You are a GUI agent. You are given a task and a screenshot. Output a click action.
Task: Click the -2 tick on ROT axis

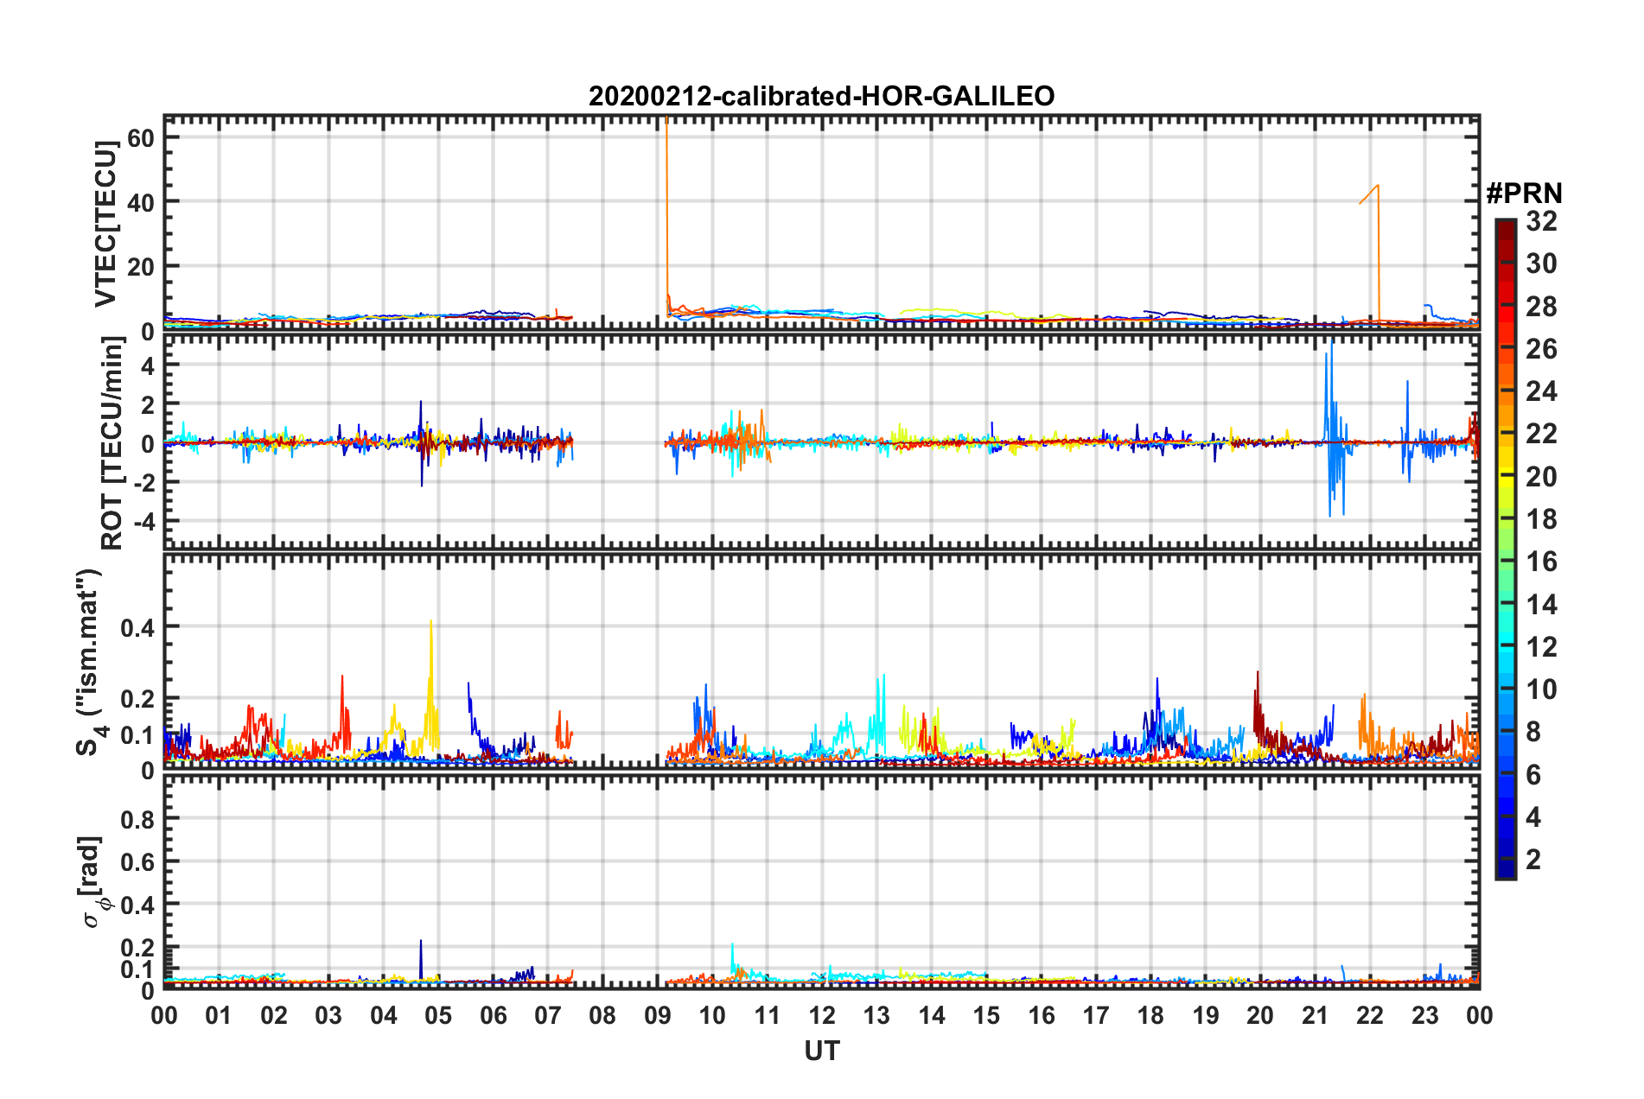[144, 483]
